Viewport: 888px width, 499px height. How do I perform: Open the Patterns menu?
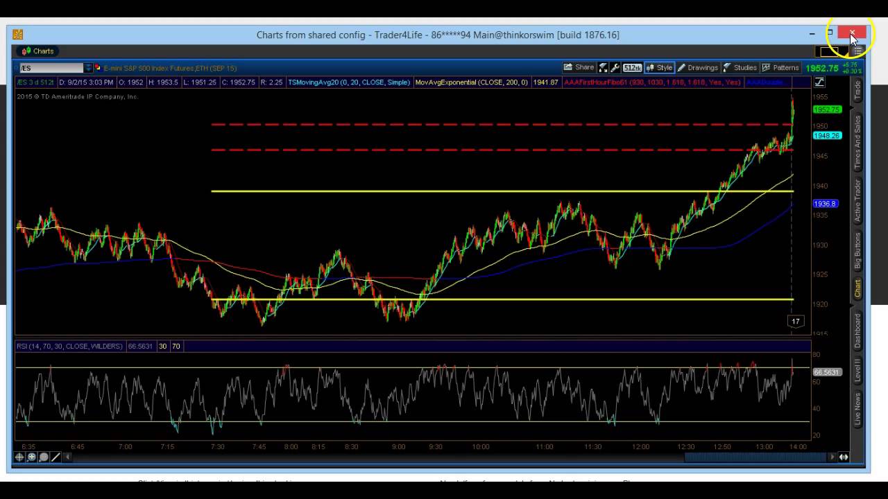[780, 68]
